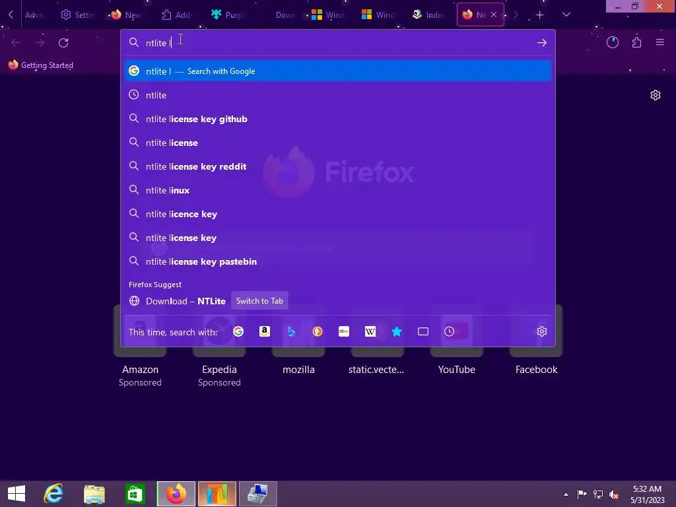This screenshot has height=507, width=676.
Task: Search this time with Bing
Action: click(x=291, y=331)
